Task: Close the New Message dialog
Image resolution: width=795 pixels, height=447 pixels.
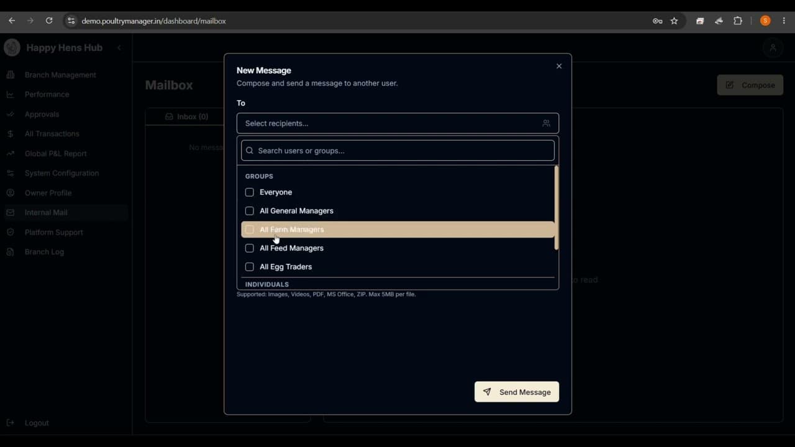Action: point(559,66)
